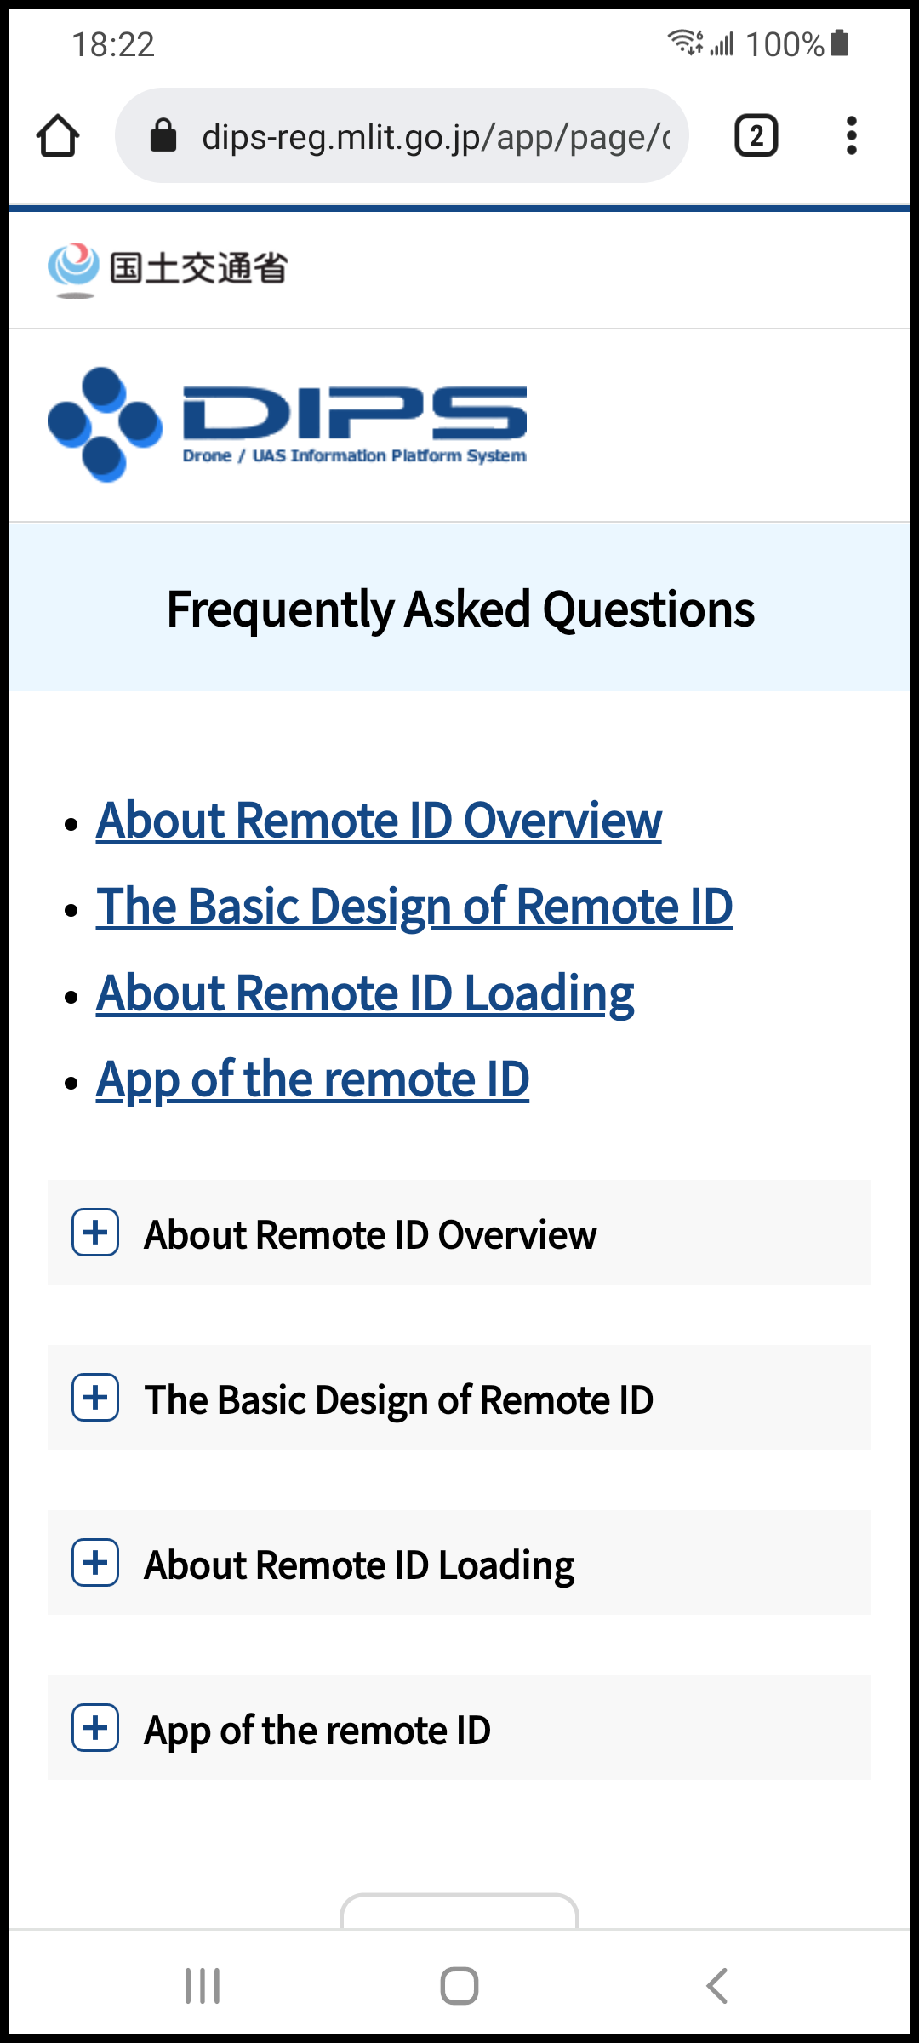This screenshot has width=919, height=2043.
Task: Follow the About Remote ID Loading link
Action: (x=365, y=993)
